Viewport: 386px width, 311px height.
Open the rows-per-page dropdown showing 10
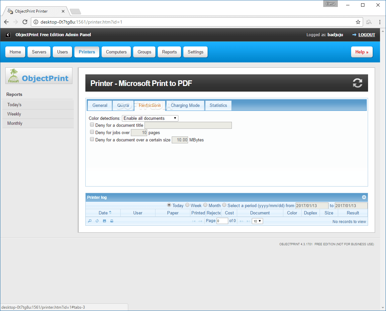tap(257, 221)
